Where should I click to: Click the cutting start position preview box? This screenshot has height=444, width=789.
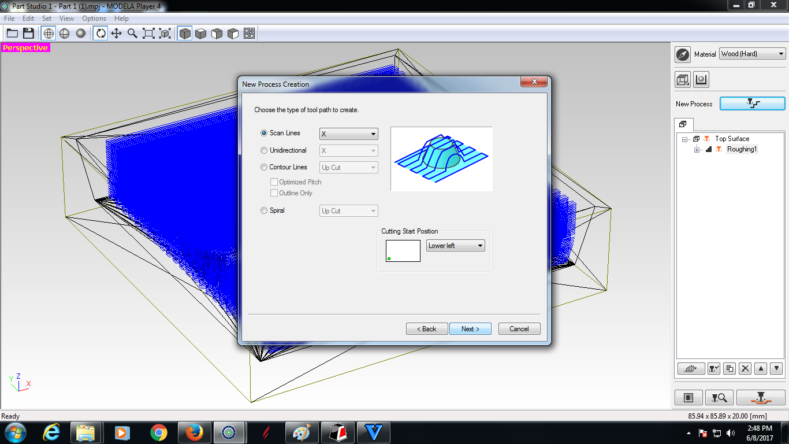pos(403,251)
